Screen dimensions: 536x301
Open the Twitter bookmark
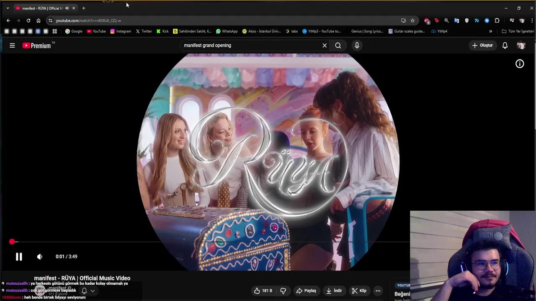144,31
